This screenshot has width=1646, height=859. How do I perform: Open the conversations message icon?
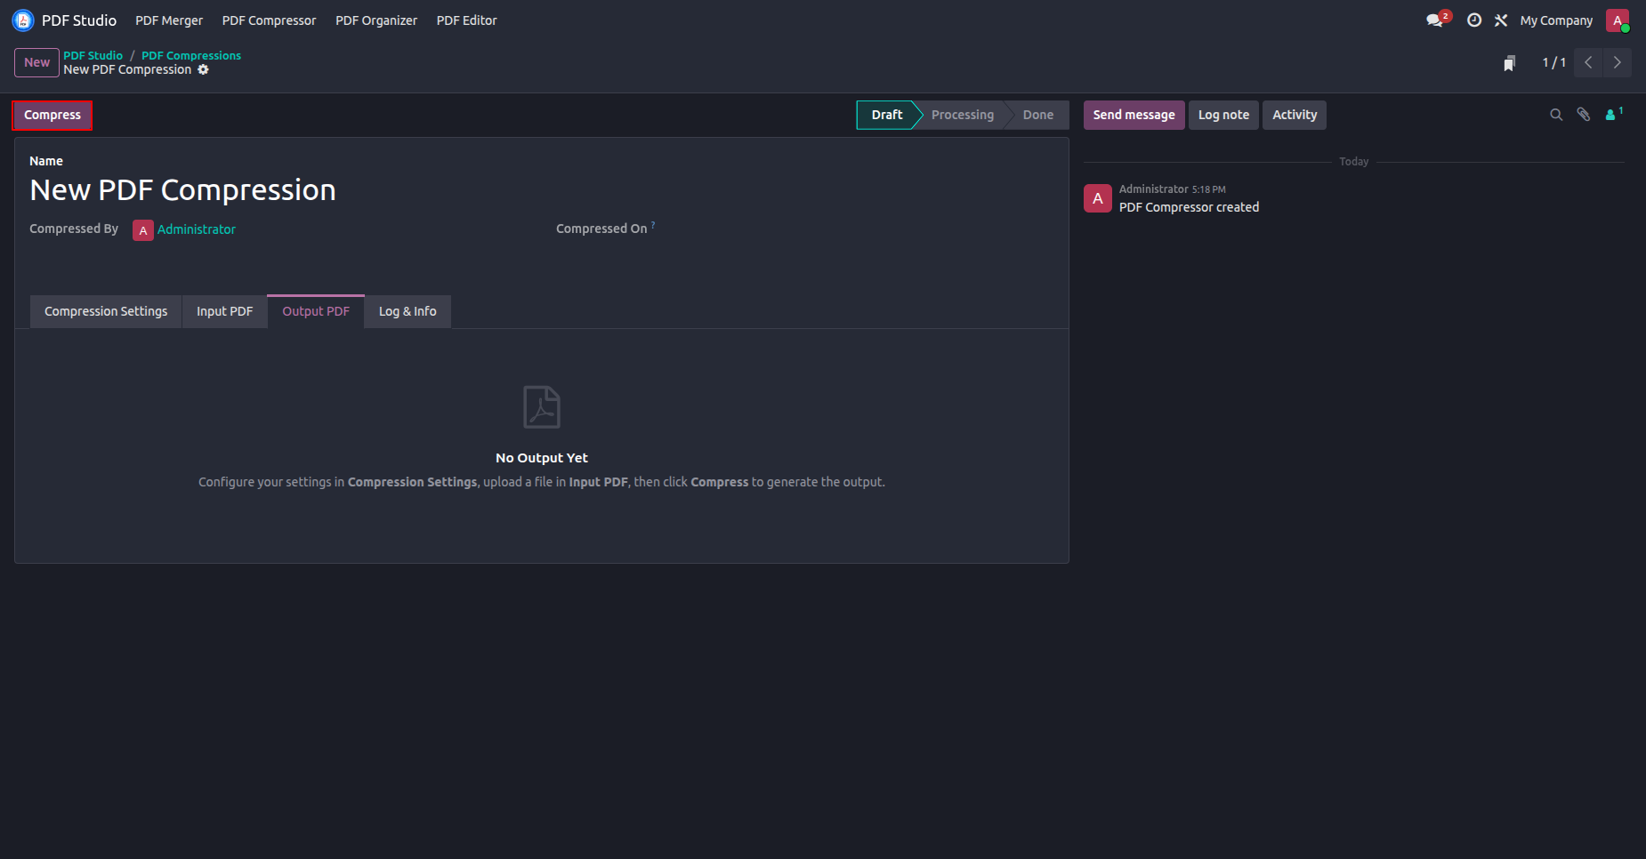coord(1436,20)
